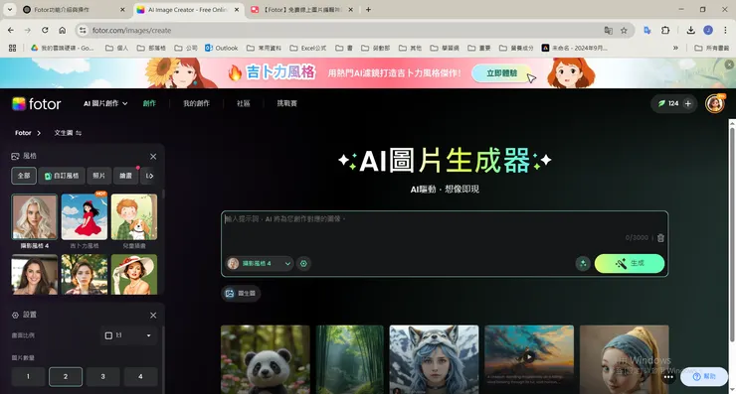
Task: Go back to previous page
Action: coord(11,31)
